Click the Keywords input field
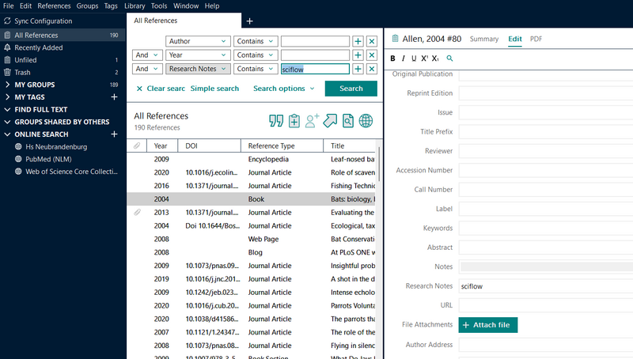The width and height of the screenshot is (633, 359). pos(546,228)
